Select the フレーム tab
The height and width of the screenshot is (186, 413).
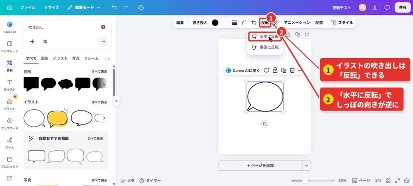coord(92,58)
